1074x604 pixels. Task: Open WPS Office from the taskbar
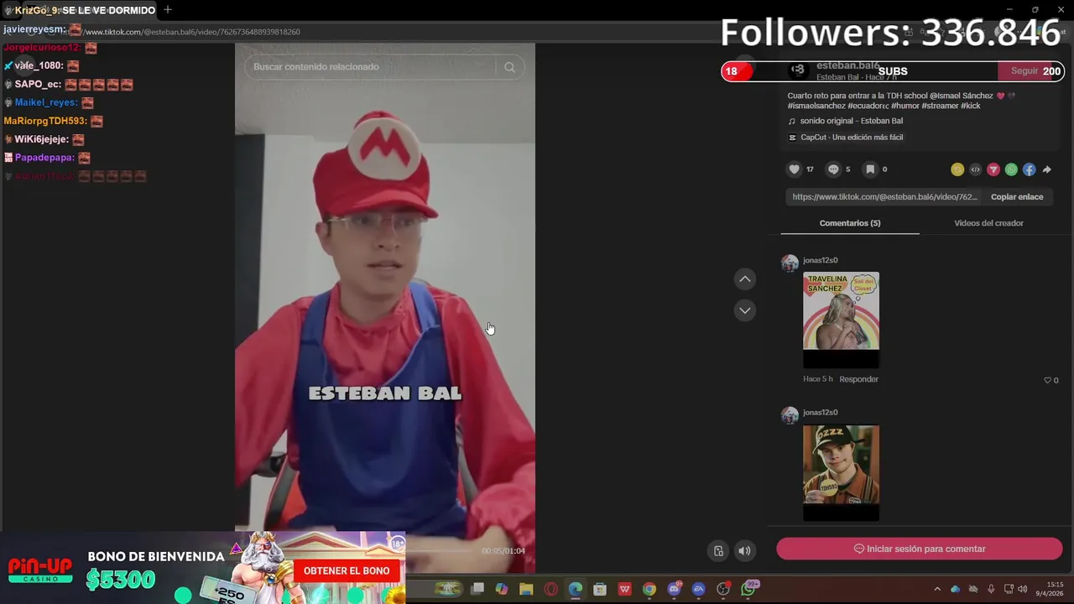click(624, 589)
